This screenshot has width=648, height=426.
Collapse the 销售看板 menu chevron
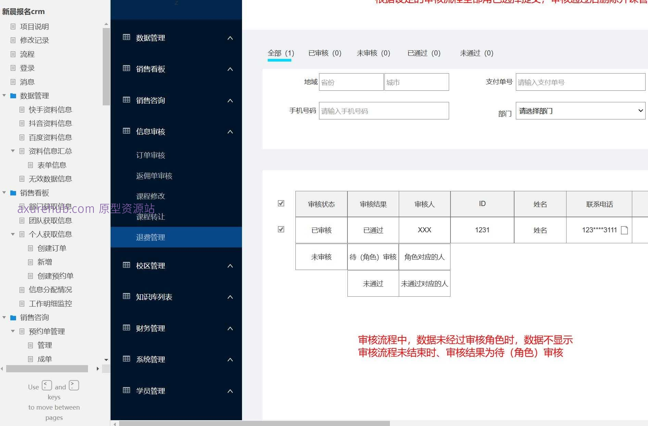230,69
